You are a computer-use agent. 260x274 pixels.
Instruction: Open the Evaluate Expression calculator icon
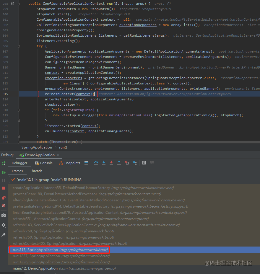(144, 163)
